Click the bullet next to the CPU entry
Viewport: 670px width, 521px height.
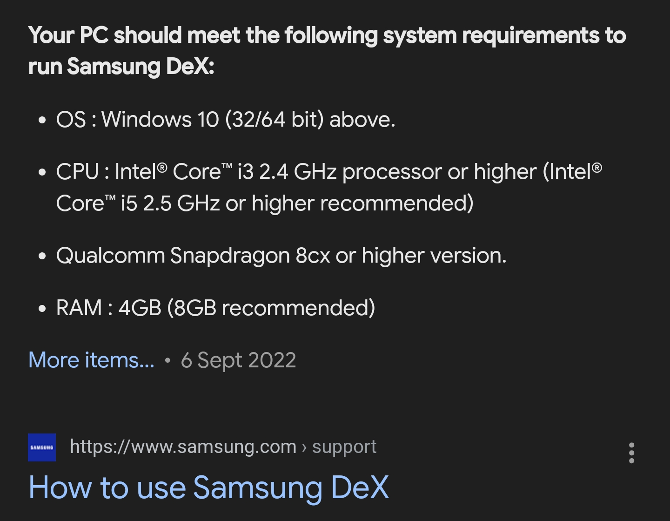(x=43, y=171)
